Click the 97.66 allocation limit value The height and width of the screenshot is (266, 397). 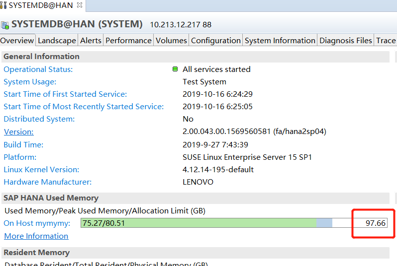(x=376, y=223)
